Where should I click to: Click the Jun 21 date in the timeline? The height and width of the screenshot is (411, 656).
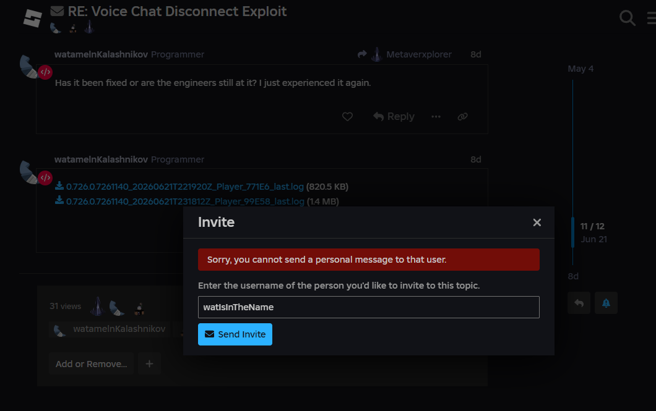click(593, 239)
